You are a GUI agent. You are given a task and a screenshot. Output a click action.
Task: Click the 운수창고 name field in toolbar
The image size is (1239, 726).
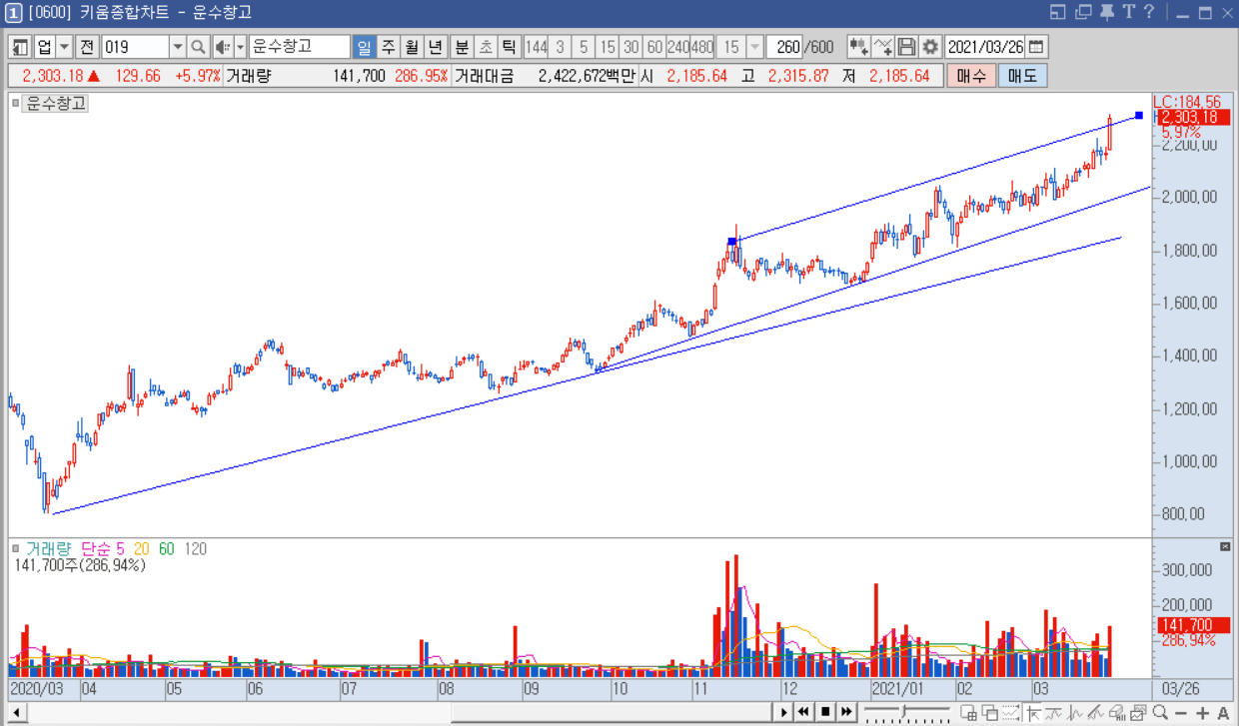point(299,47)
